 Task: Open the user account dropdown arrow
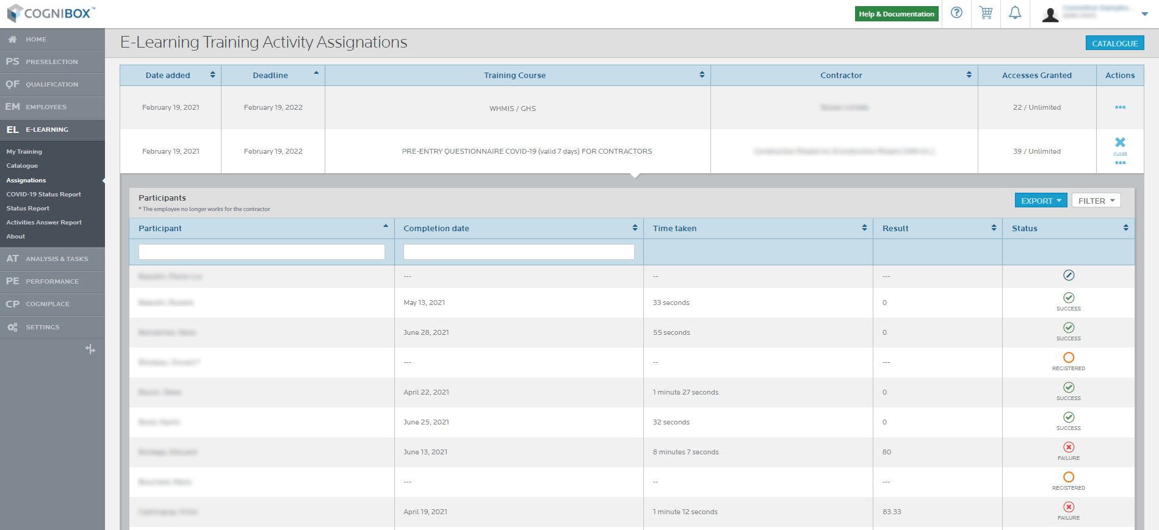tap(1144, 14)
